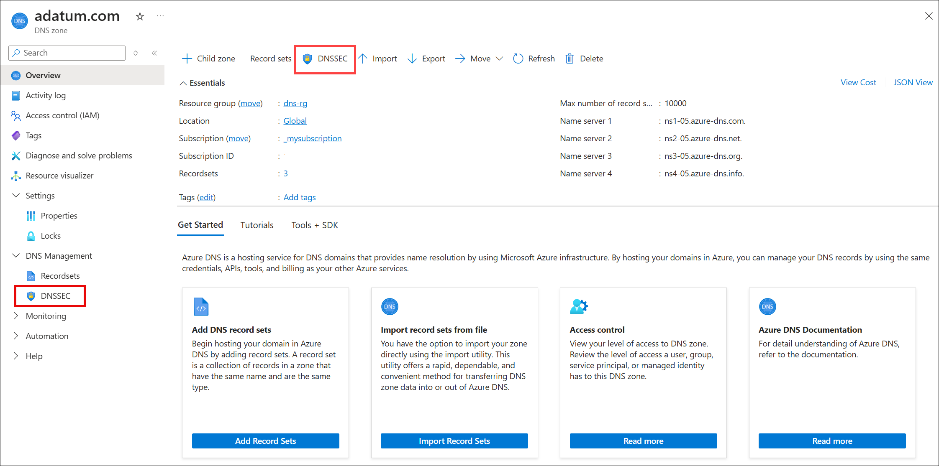Open JSON View link
The height and width of the screenshot is (466, 939).
(913, 83)
